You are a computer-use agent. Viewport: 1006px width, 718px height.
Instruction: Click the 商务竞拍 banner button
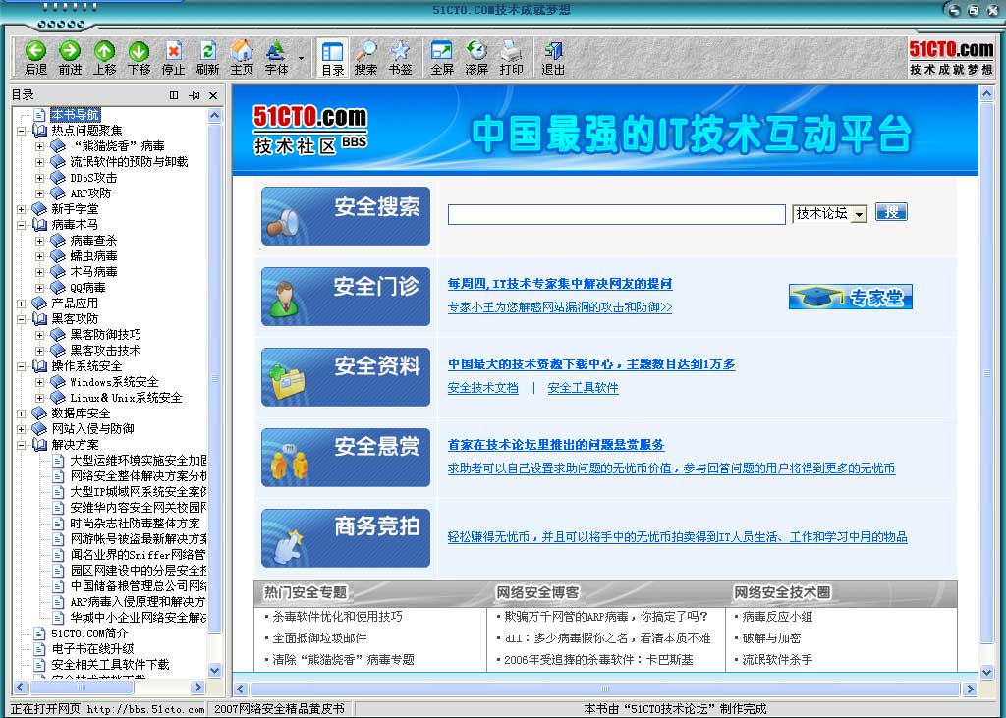[346, 537]
